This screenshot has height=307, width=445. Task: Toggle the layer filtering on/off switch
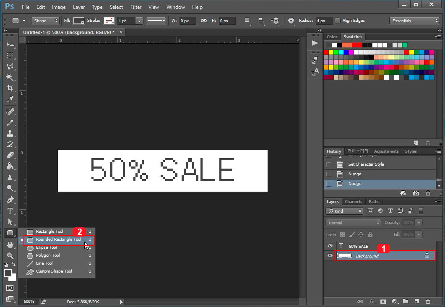coord(421,211)
